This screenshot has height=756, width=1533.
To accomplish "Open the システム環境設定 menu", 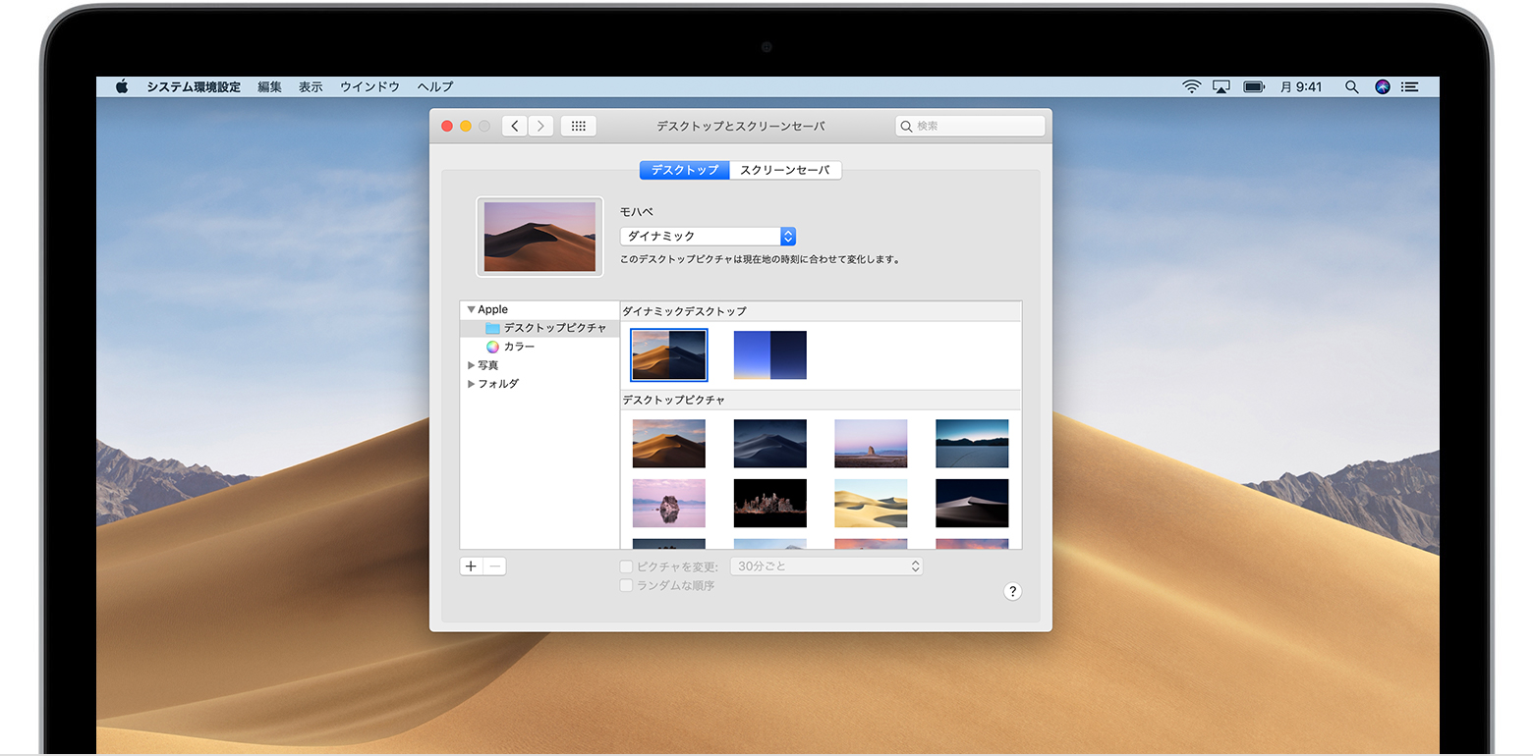I will 194,86.
